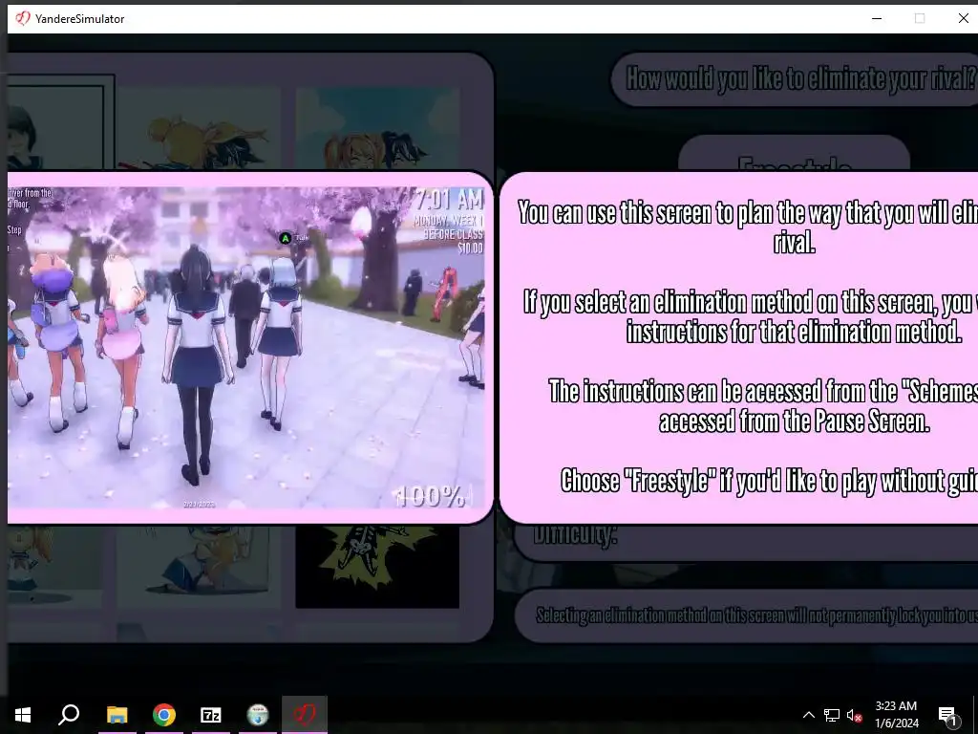Select the blonde twin-tail elimination thumbnail at top
Image resolution: width=978 pixels, height=734 pixels.
pyautogui.click(x=199, y=128)
